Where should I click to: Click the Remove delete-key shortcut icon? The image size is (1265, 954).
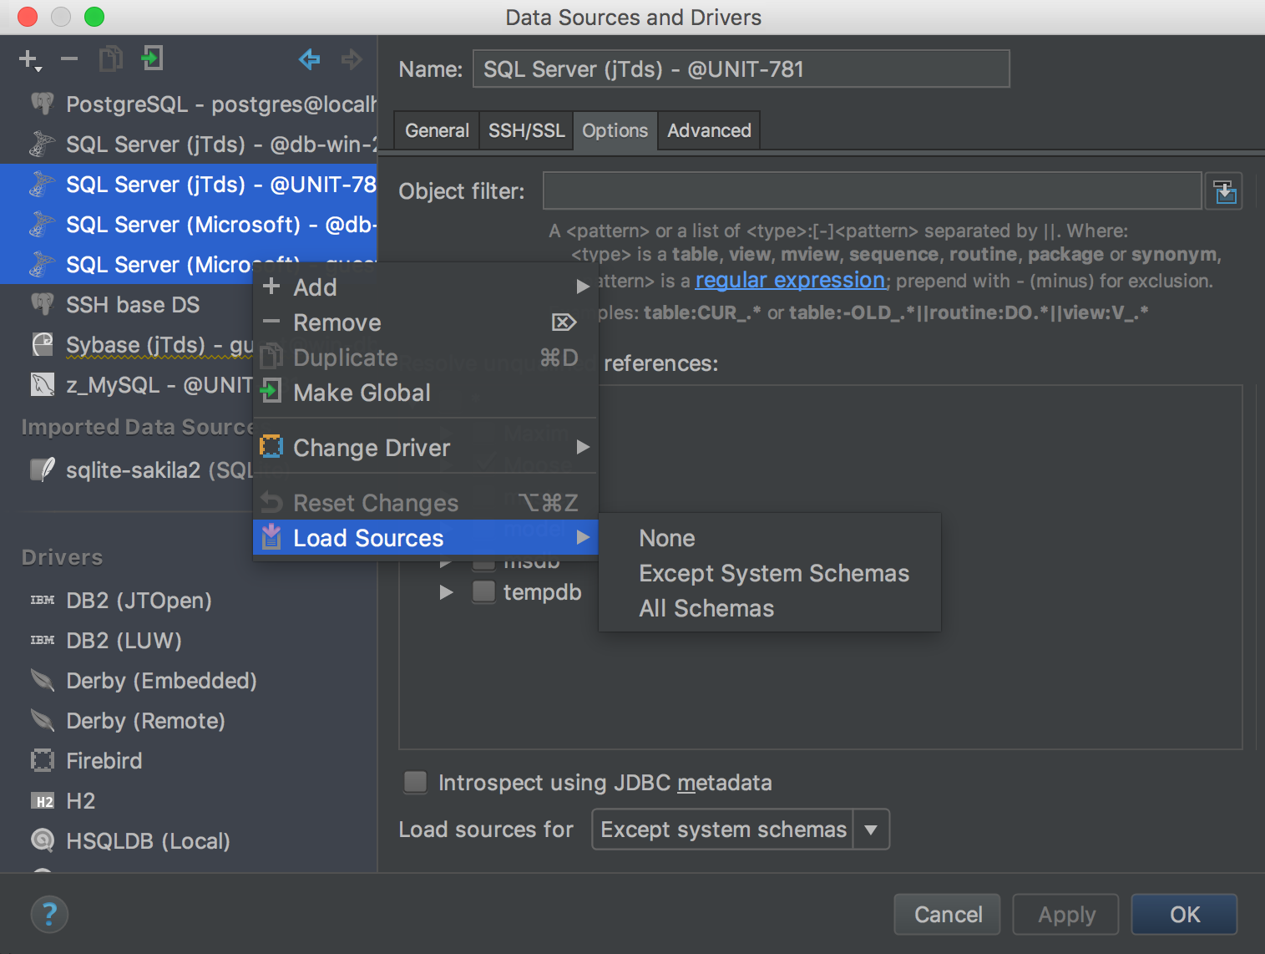pos(564,322)
